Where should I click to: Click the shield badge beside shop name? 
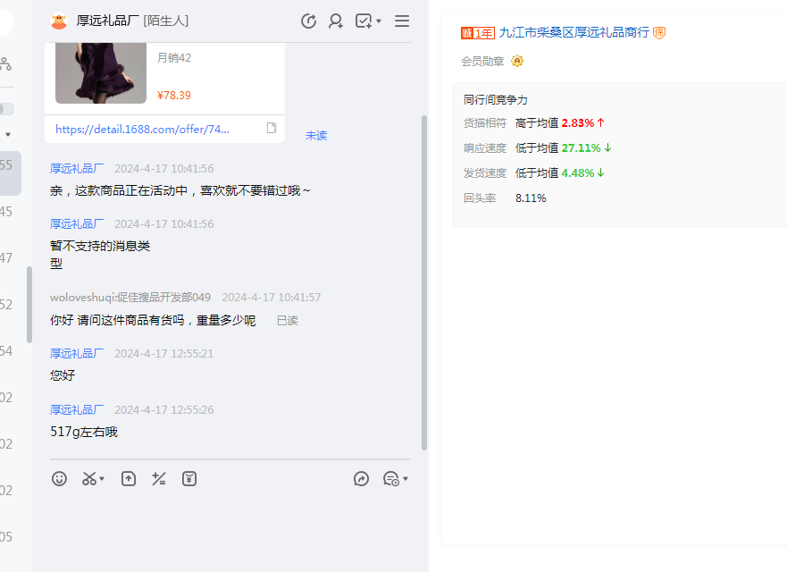tap(659, 33)
